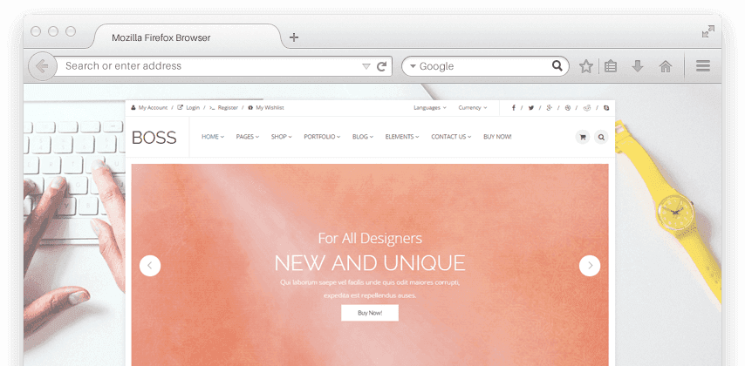Image resolution: width=745 pixels, height=366 pixels.
Task: Open the shopping cart icon
Action: click(582, 137)
